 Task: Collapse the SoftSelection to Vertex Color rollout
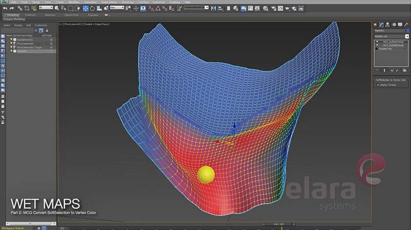point(390,80)
